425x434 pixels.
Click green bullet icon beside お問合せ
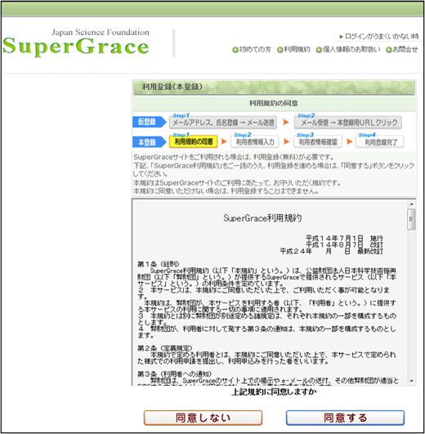point(389,50)
